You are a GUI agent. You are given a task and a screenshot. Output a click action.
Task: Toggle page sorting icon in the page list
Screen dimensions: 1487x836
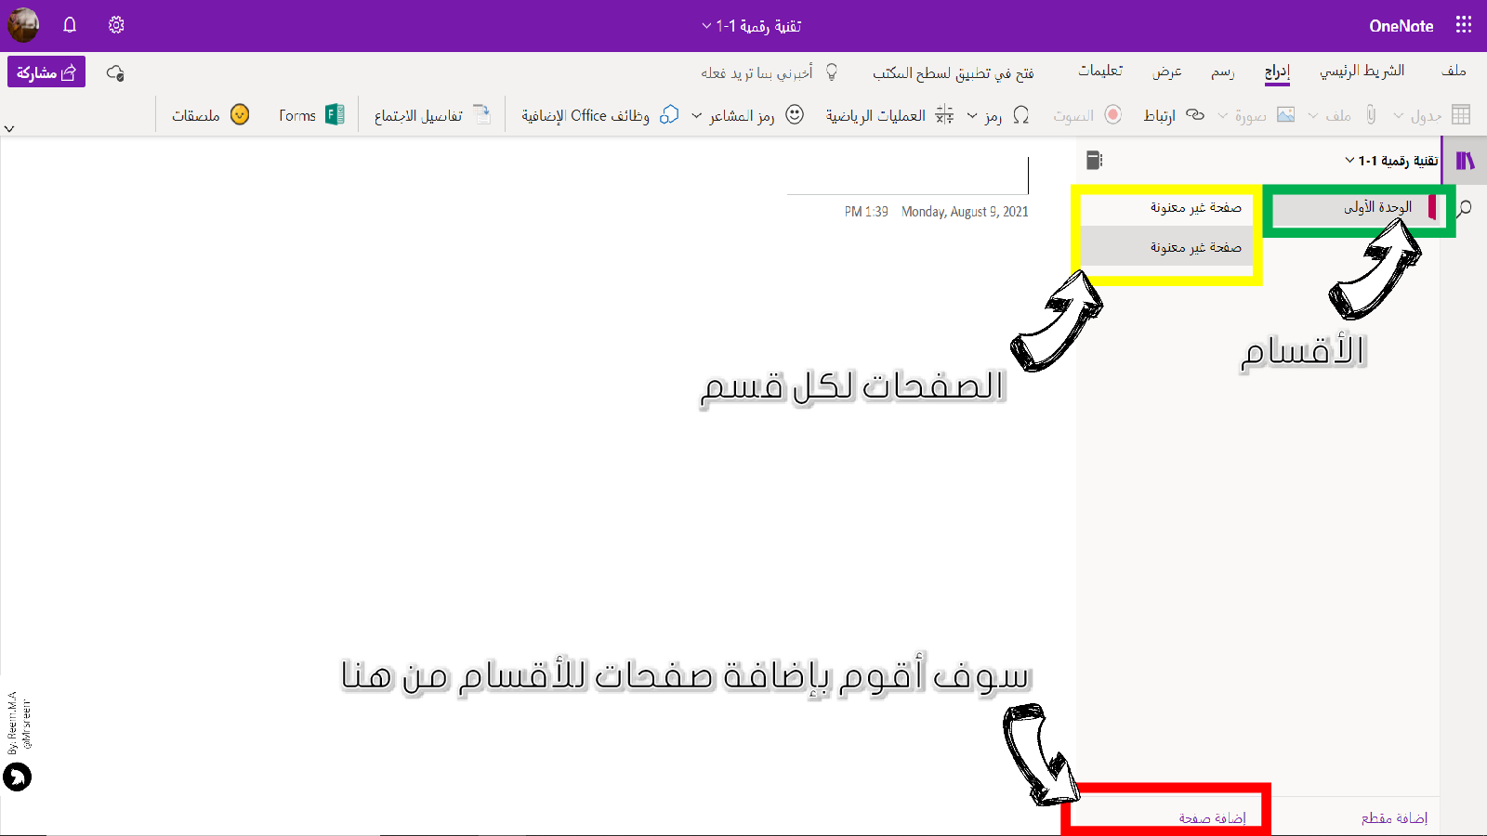1094,161
